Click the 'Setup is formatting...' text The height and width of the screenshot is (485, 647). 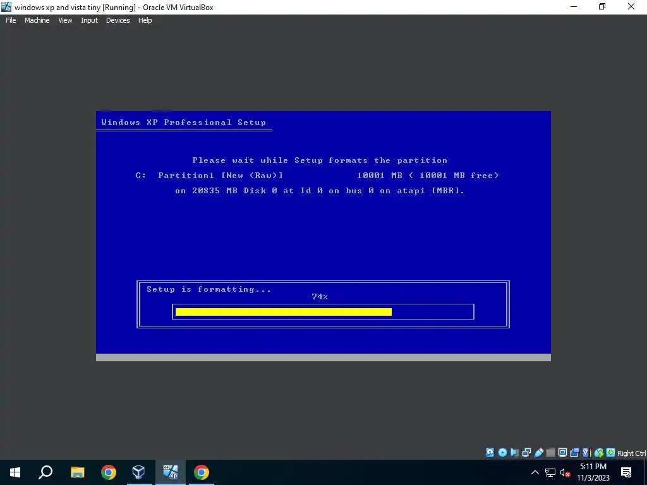point(209,289)
